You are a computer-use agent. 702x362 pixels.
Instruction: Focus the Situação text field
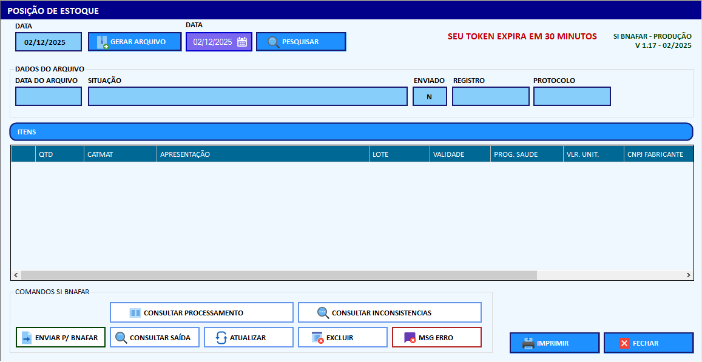tap(248, 96)
